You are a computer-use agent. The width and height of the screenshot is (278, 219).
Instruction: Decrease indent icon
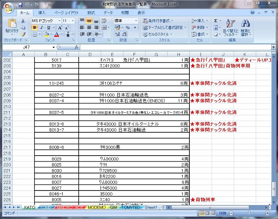point(82,34)
